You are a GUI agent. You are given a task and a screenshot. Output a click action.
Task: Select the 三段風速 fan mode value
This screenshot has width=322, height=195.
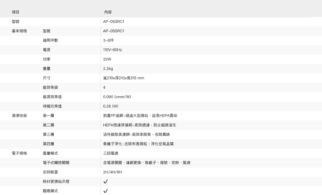click(111, 153)
